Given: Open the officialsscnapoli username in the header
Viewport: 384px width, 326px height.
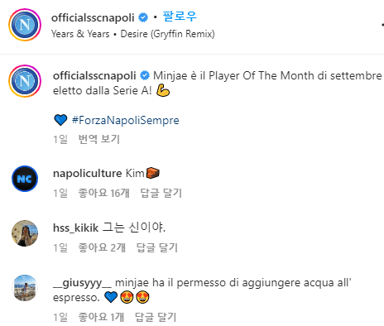Looking at the screenshot, I should coord(93,17).
